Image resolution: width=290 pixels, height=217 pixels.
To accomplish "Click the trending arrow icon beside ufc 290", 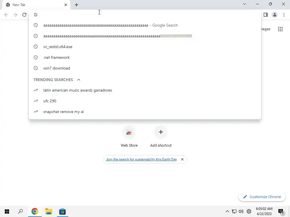I will coord(36,101).
